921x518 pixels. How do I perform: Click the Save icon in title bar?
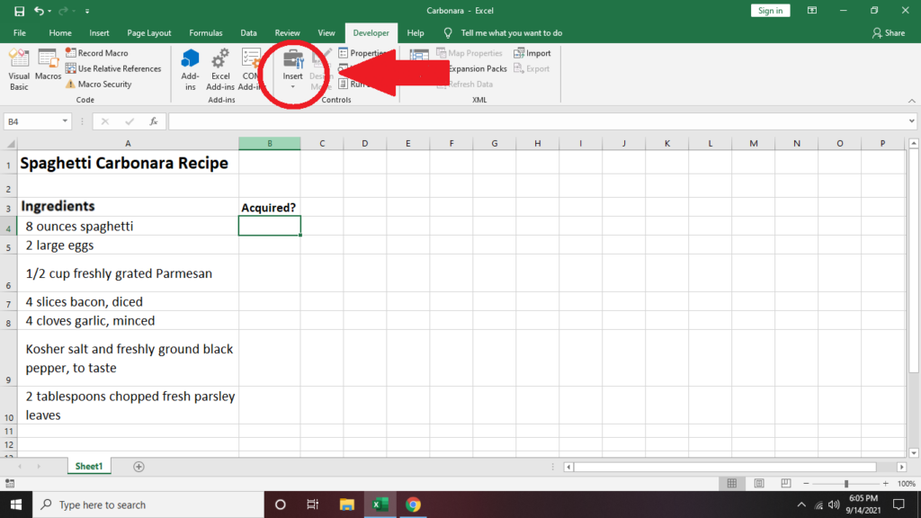pos(19,11)
